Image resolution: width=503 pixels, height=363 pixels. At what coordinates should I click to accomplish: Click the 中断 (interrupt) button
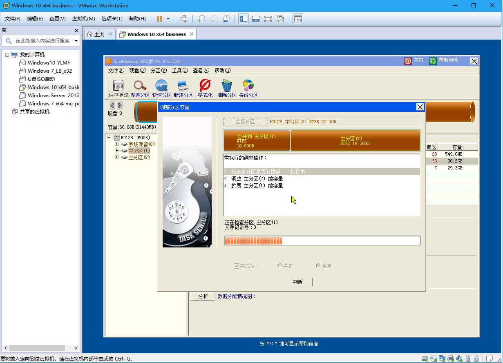[297, 282]
